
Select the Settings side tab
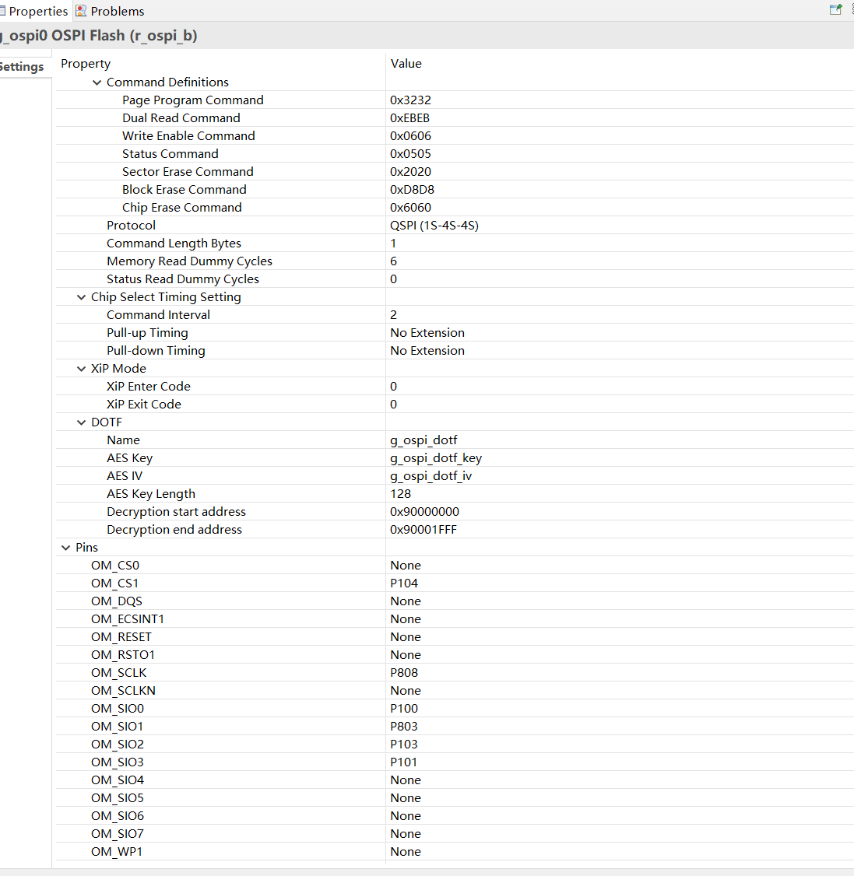pyautogui.click(x=22, y=66)
